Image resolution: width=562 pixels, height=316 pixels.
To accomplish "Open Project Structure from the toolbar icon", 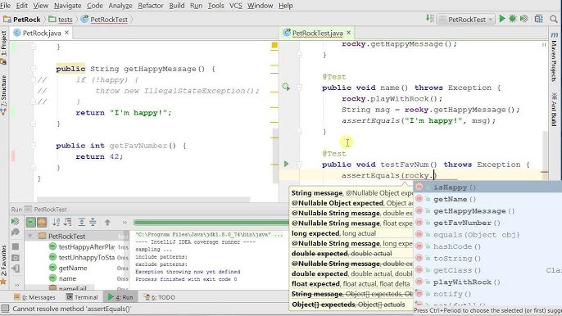I will [539, 19].
